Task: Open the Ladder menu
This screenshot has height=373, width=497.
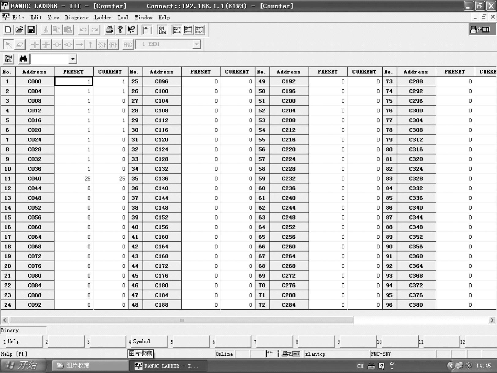Action: [x=103, y=17]
